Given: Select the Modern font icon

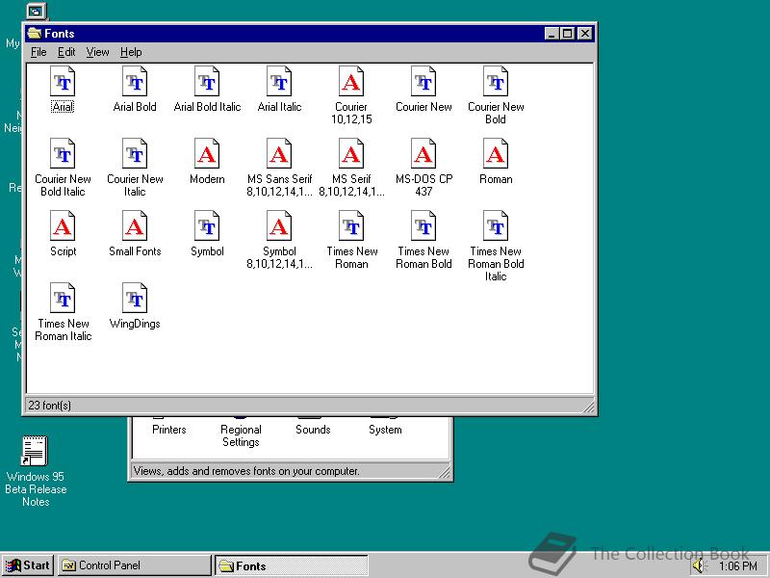Looking at the screenshot, I should (207, 154).
